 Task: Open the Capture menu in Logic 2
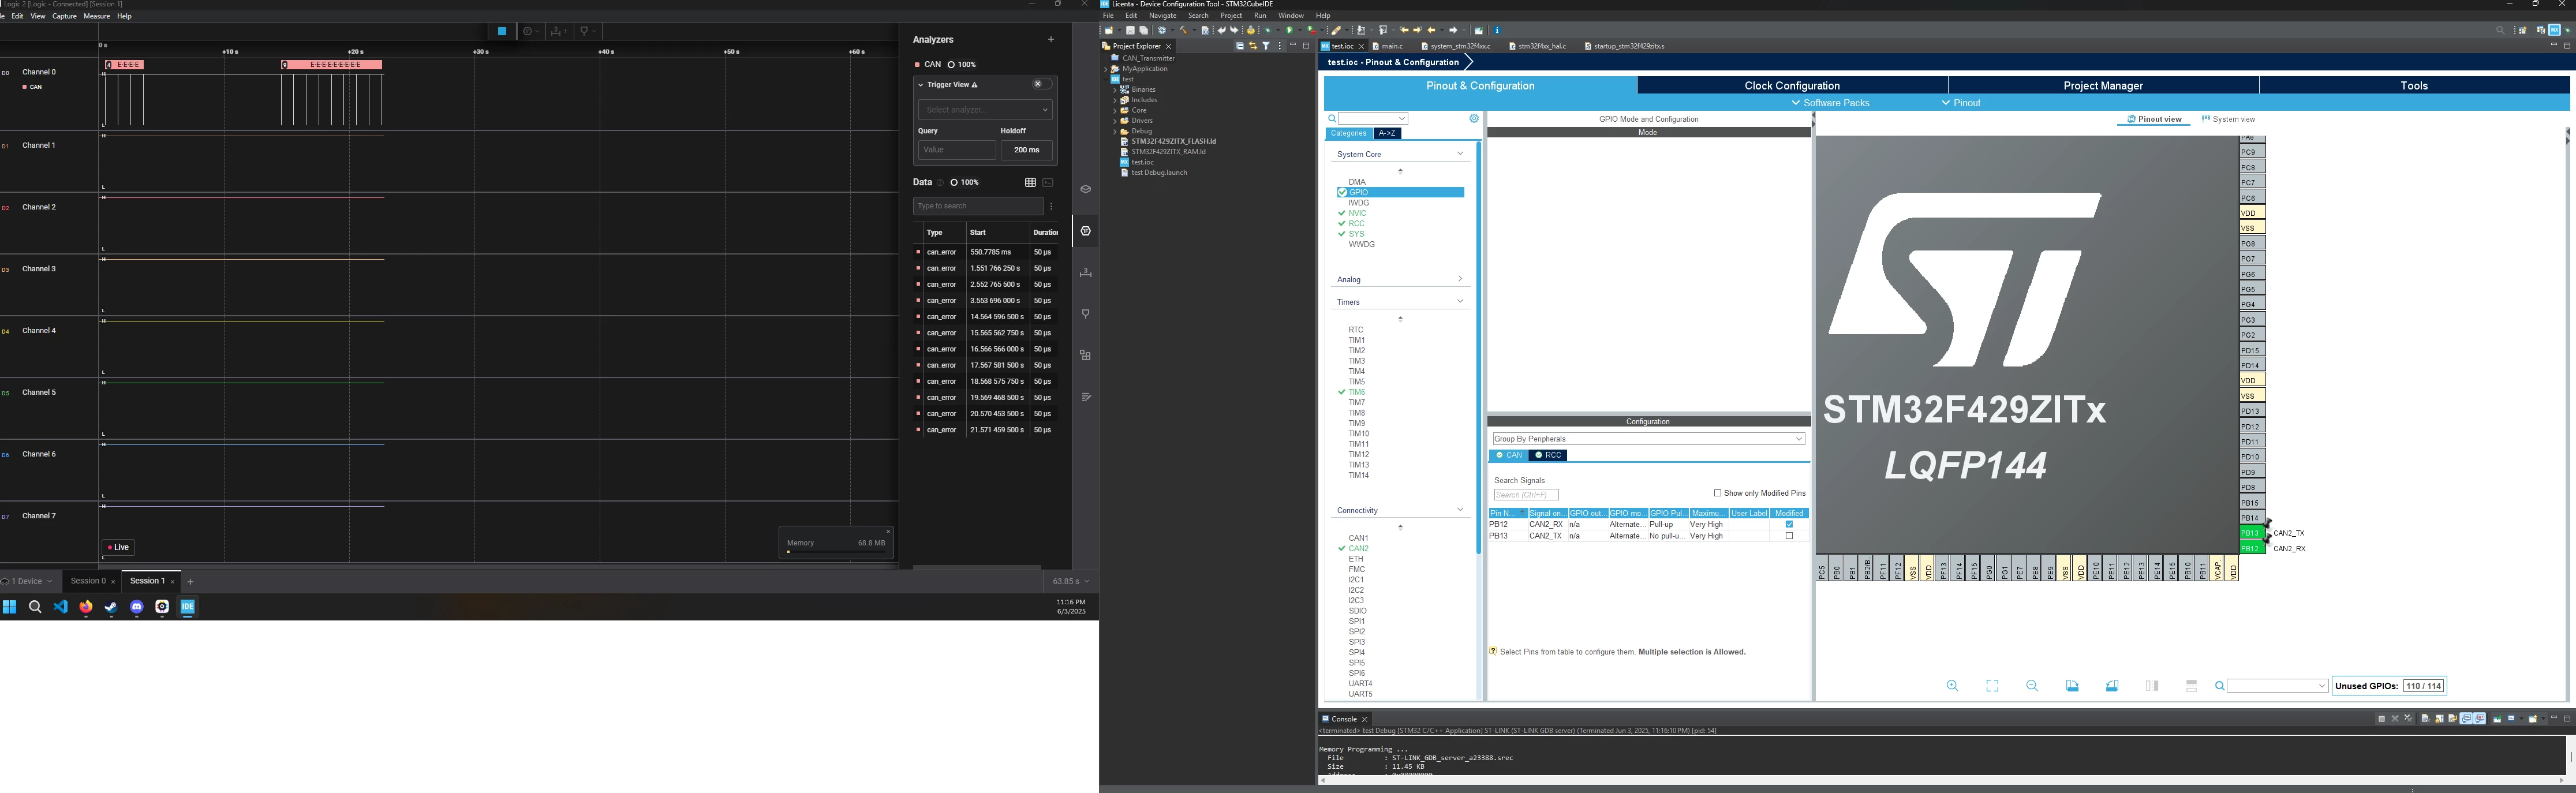click(64, 16)
